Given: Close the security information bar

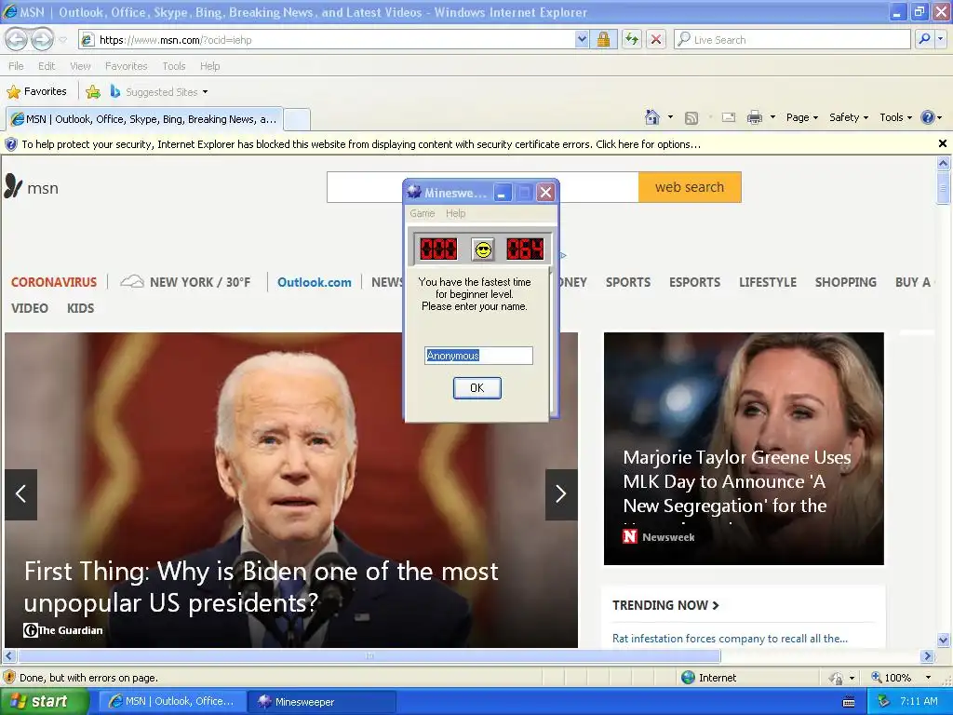Looking at the screenshot, I should 942,143.
